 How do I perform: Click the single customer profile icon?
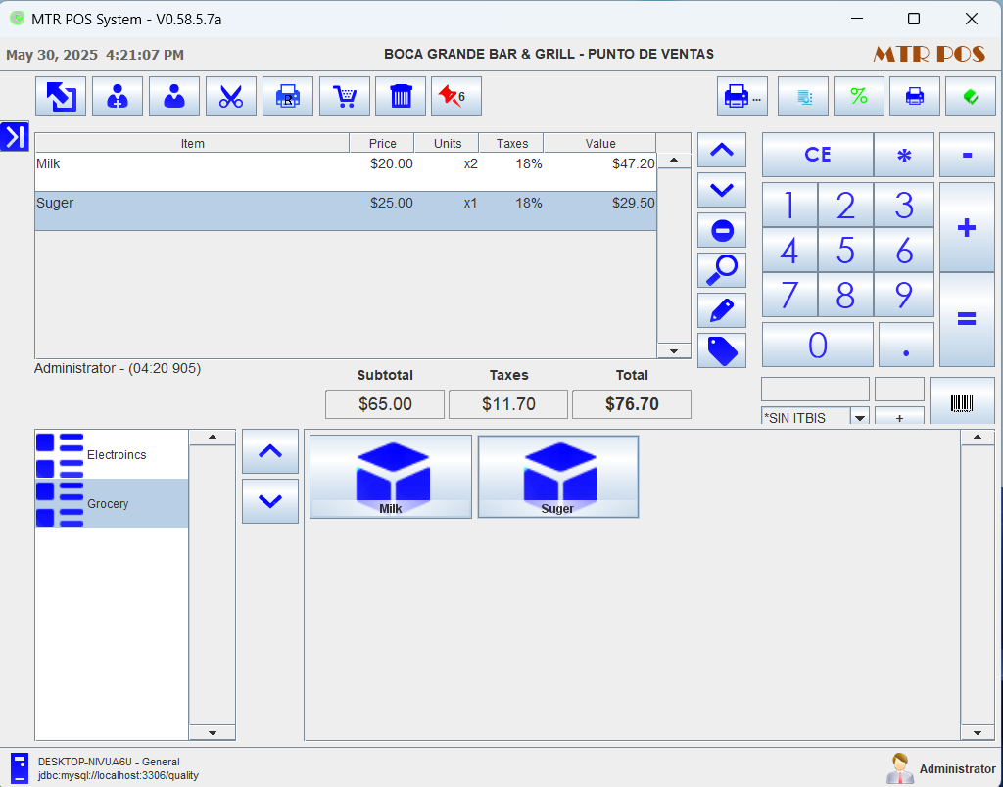[x=174, y=96]
